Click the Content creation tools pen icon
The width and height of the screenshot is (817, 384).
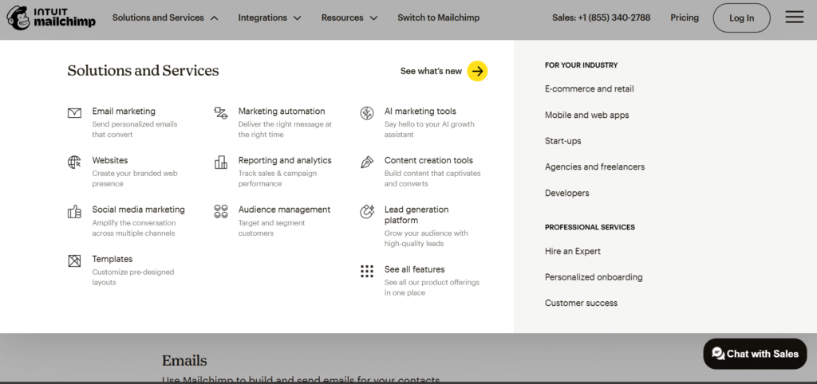[367, 163]
